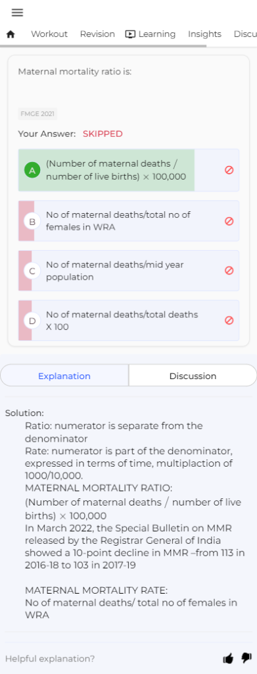Click the thumbs down icon

pyautogui.click(x=246, y=658)
